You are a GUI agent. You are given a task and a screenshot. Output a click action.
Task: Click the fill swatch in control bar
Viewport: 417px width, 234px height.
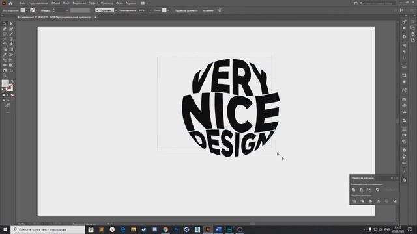pyautogui.click(x=23, y=10)
